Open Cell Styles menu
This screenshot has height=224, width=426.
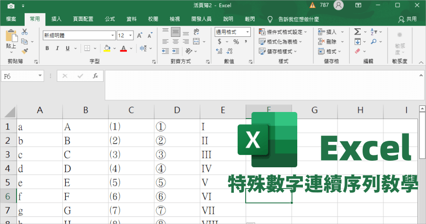point(278,51)
